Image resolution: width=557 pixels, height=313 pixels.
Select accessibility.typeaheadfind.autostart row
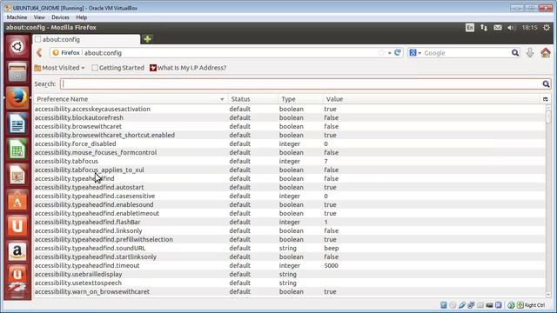(290, 187)
